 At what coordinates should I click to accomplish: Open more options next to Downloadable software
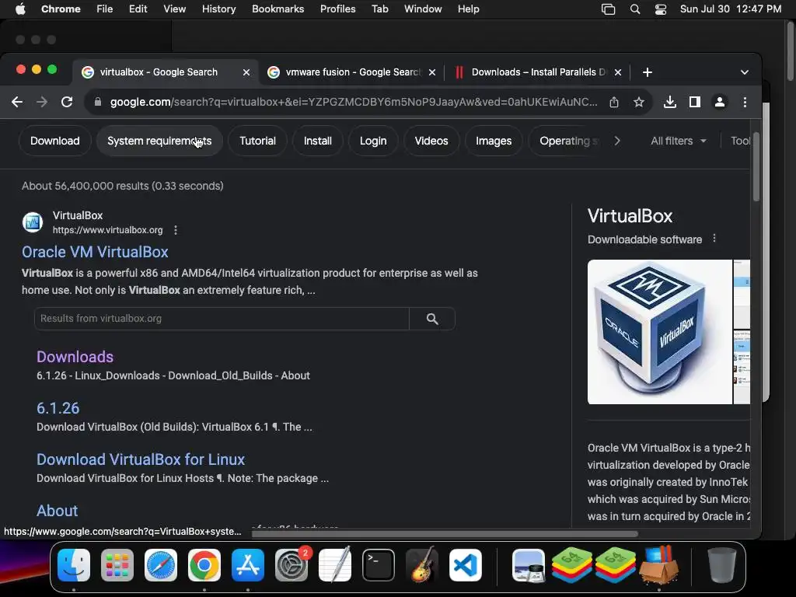[714, 238]
